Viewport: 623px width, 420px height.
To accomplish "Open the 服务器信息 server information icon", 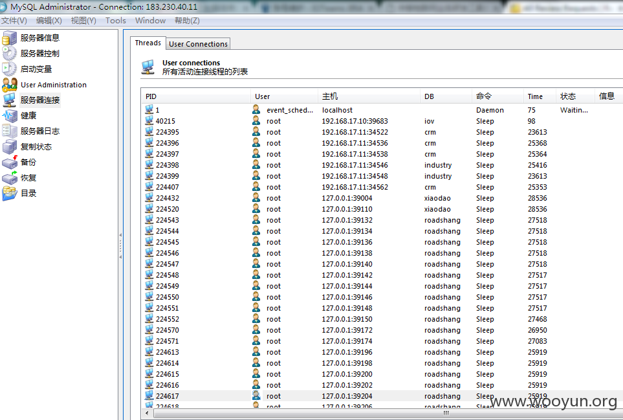I will coord(10,38).
